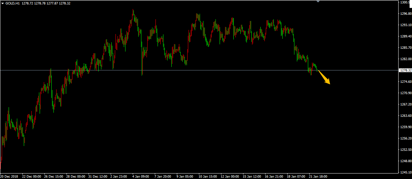Click the 9 Jan 05:00 time label
Image resolution: width=412 pixels, height=179 pixels.
(185, 177)
